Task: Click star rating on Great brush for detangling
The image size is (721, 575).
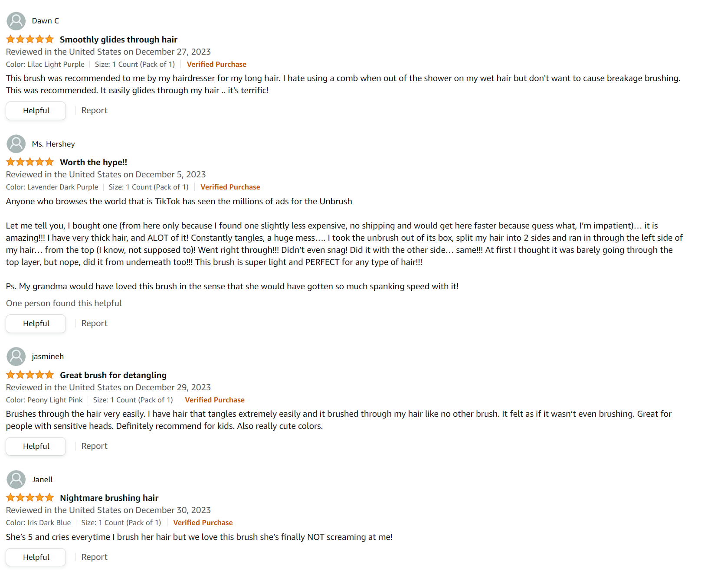Action: 30,375
